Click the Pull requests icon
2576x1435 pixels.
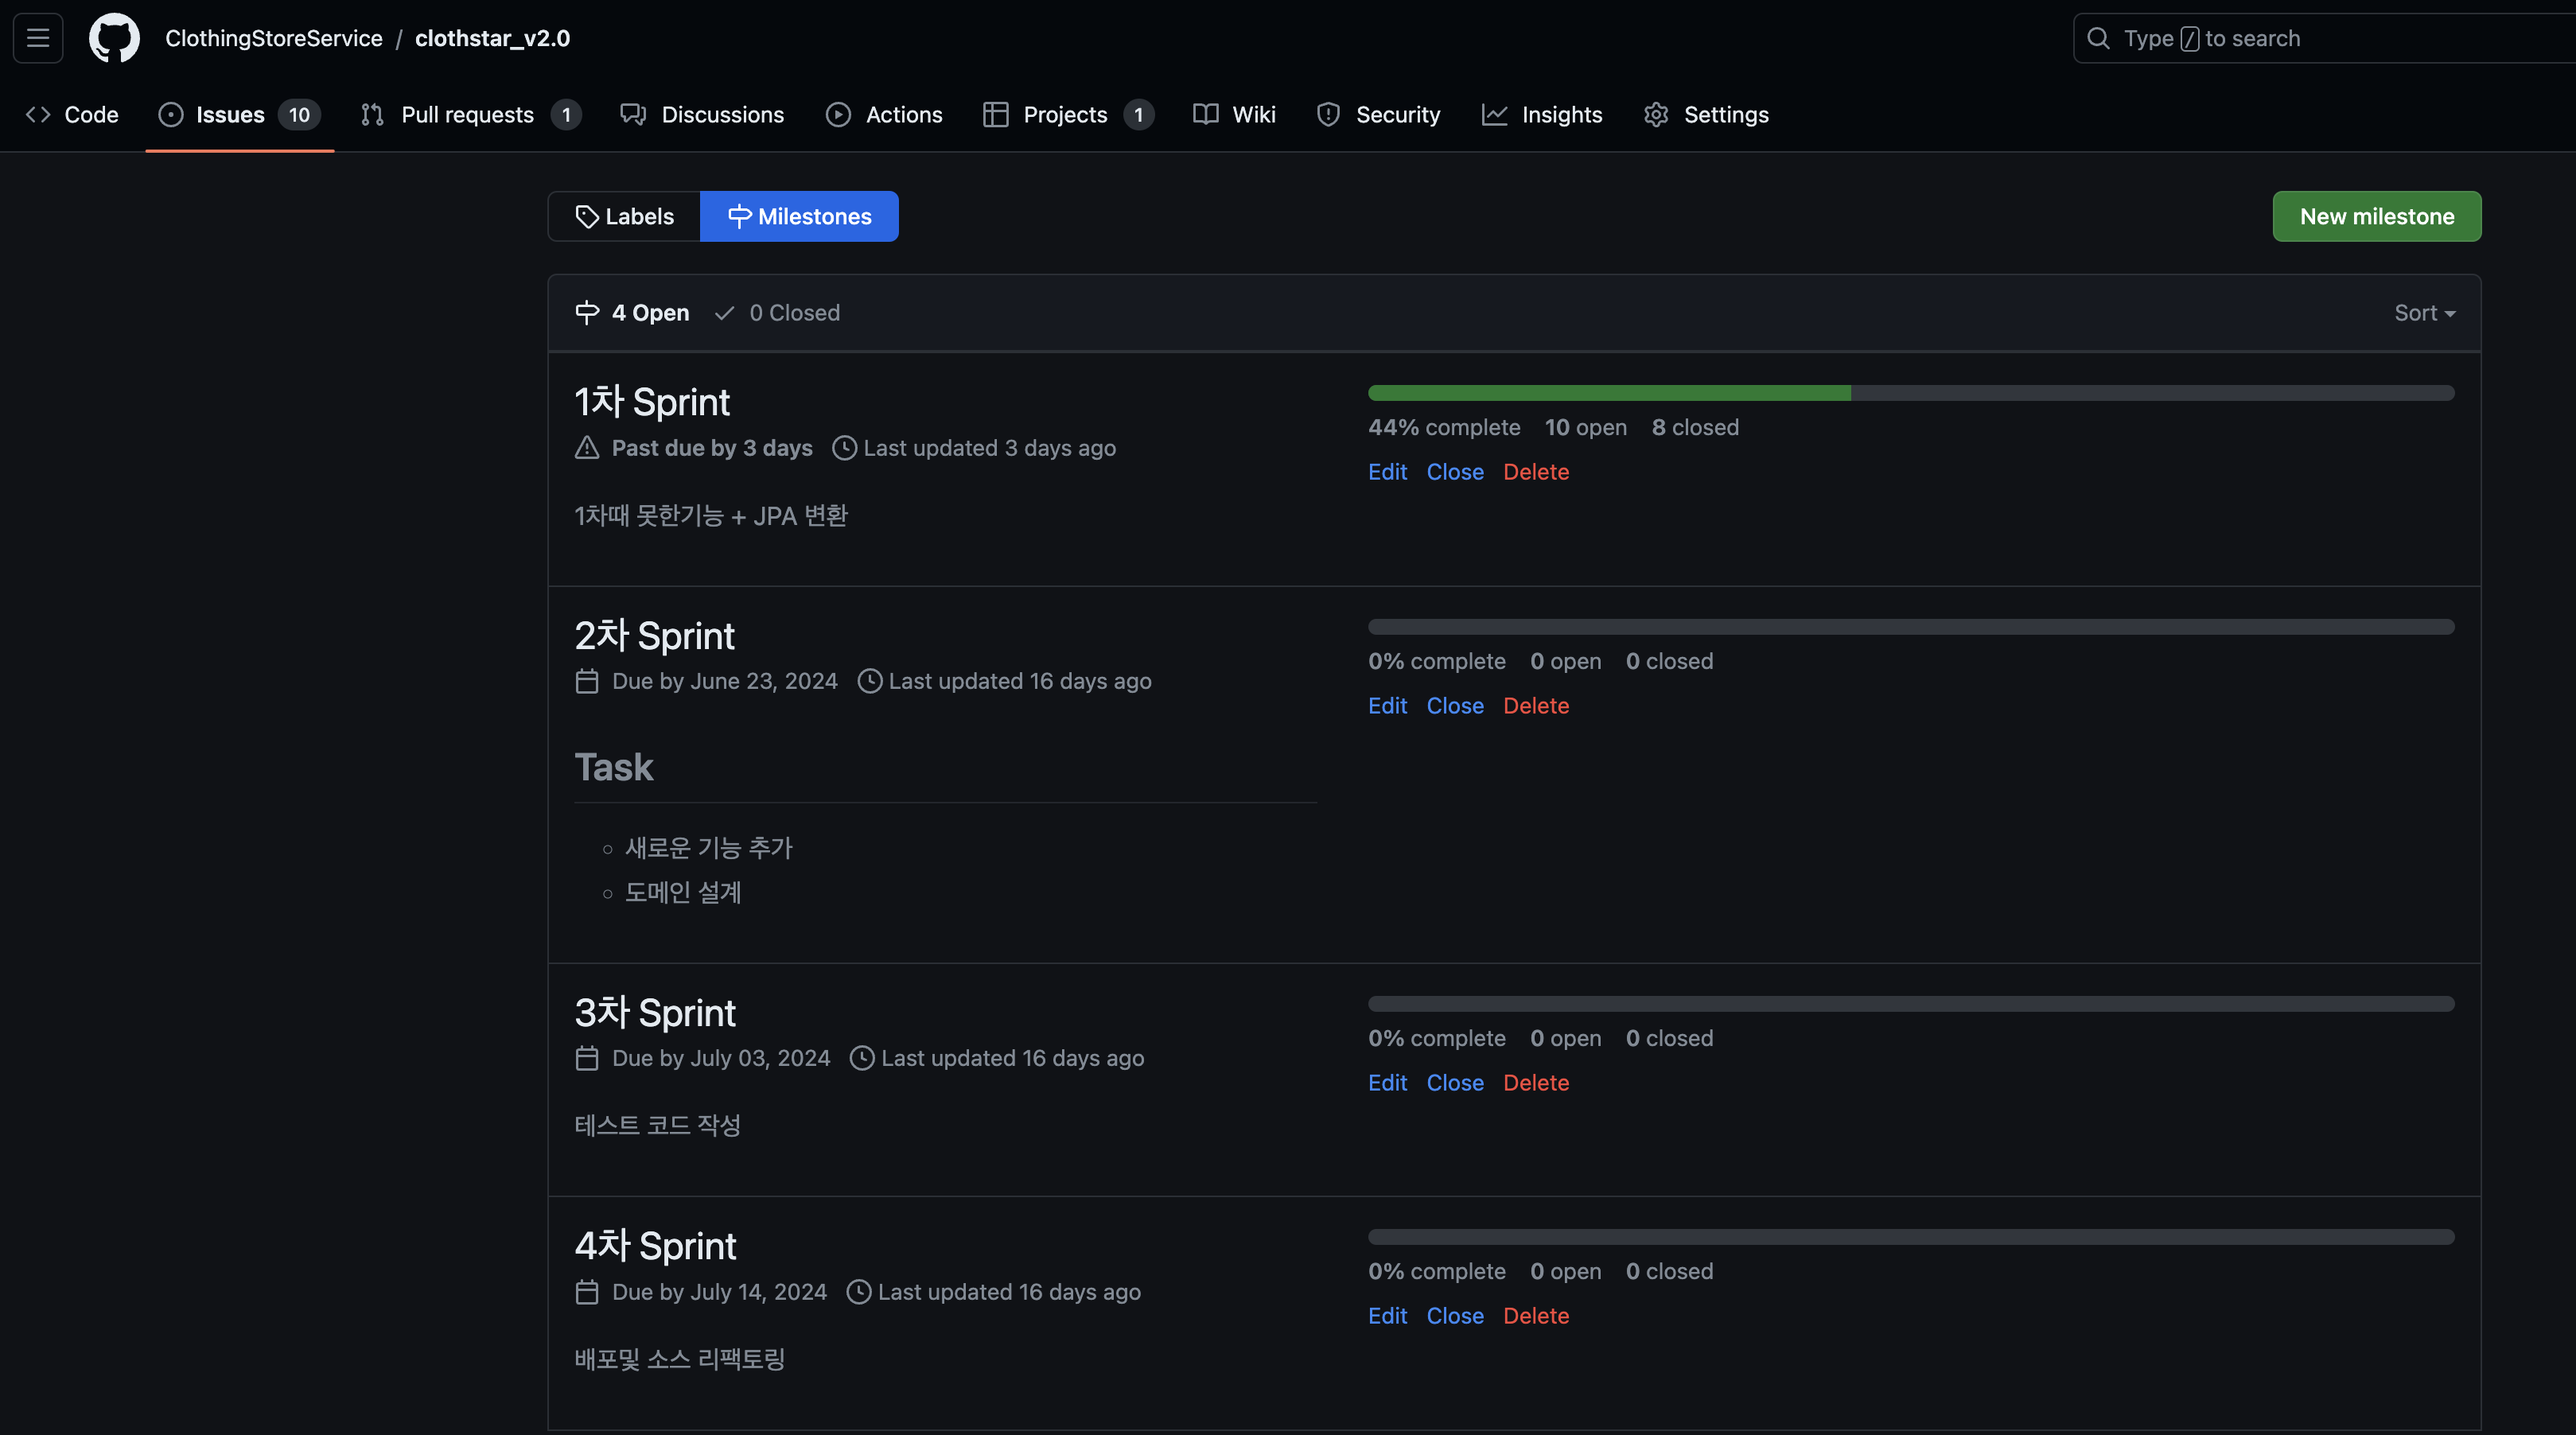pyautogui.click(x=372, y=115)
